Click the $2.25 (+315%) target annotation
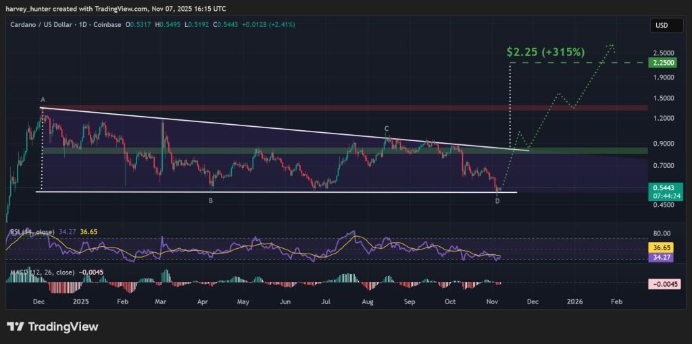Screen dimensions: 692x344 pyautogui.click(x=545, y=51)
